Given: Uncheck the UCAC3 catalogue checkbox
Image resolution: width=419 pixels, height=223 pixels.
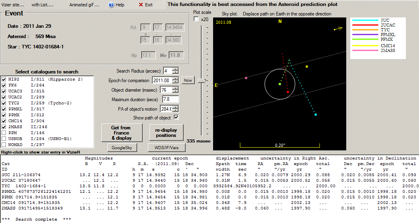Looking at the screenshot, I should pos(4,91).
